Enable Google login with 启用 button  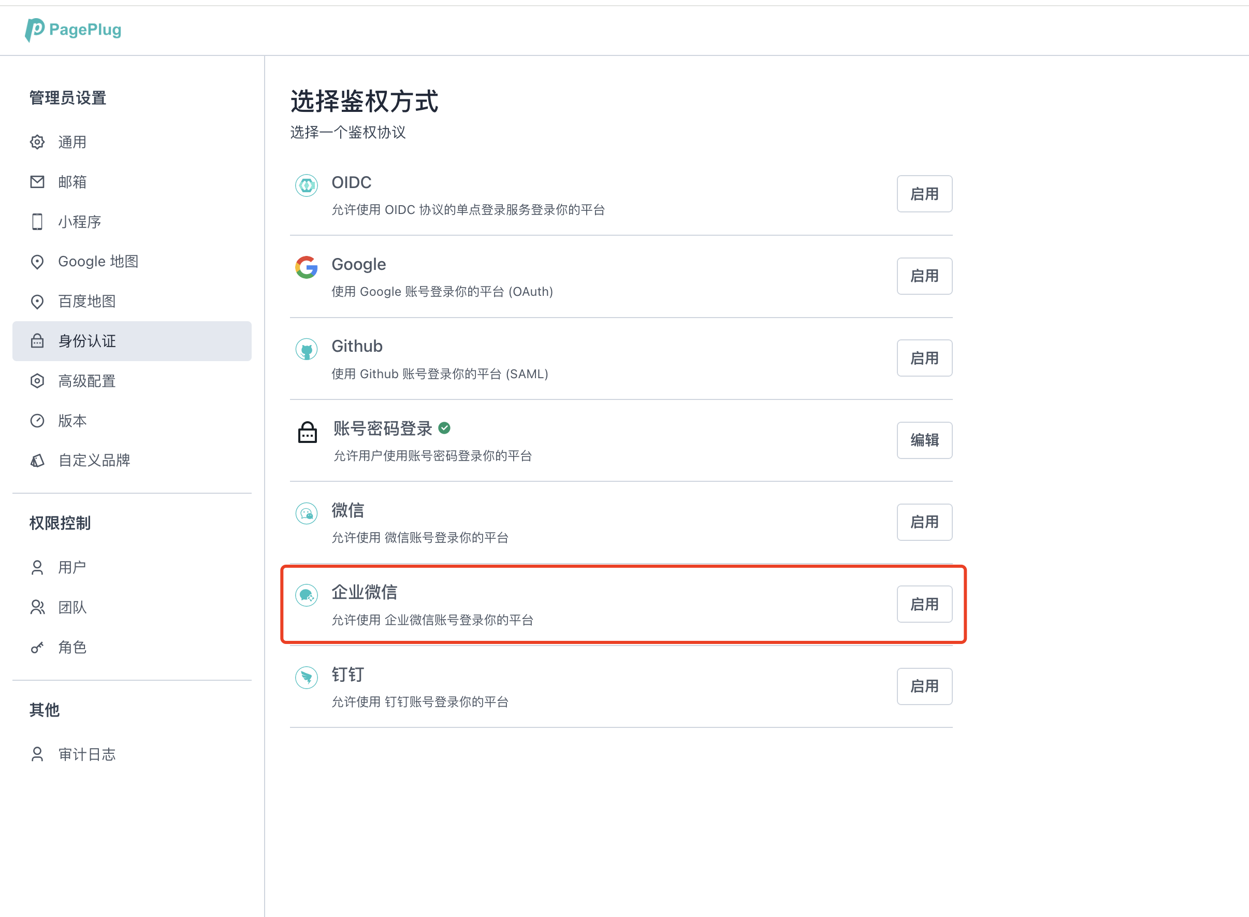coord(924,276)
